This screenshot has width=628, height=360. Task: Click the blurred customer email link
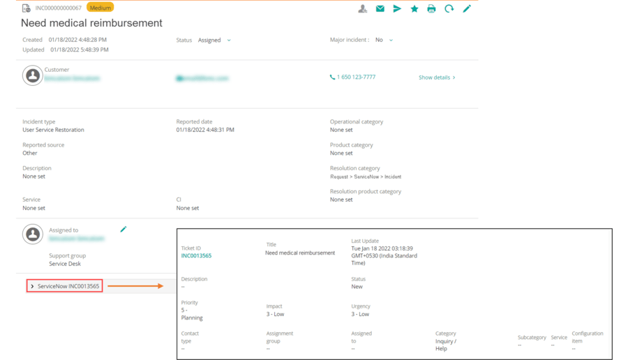(202, 79)
